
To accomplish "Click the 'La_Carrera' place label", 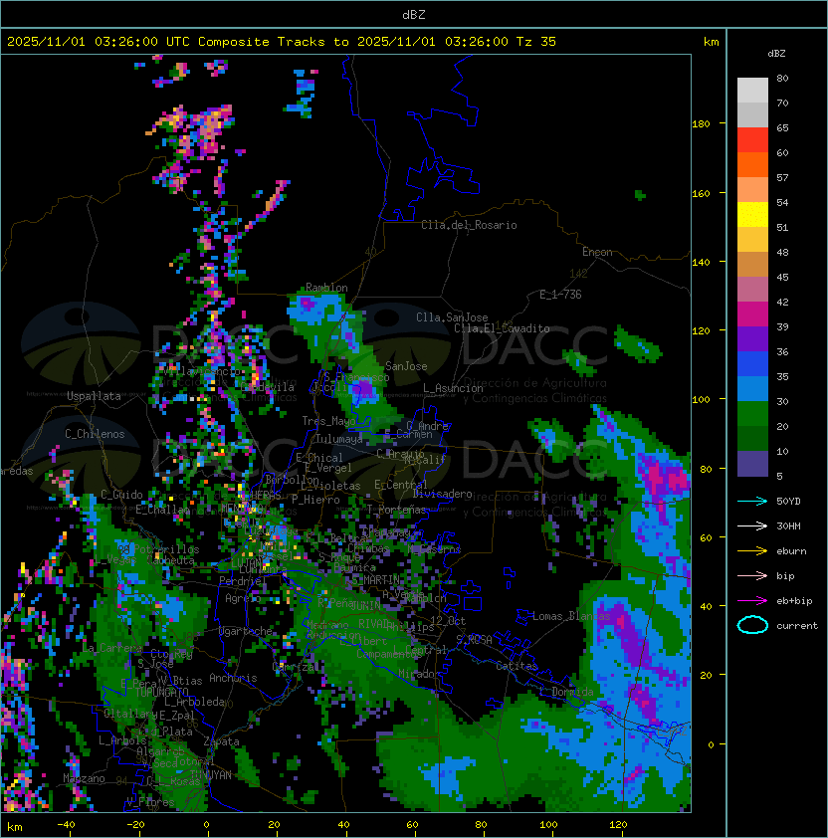I will coord(112,648).
